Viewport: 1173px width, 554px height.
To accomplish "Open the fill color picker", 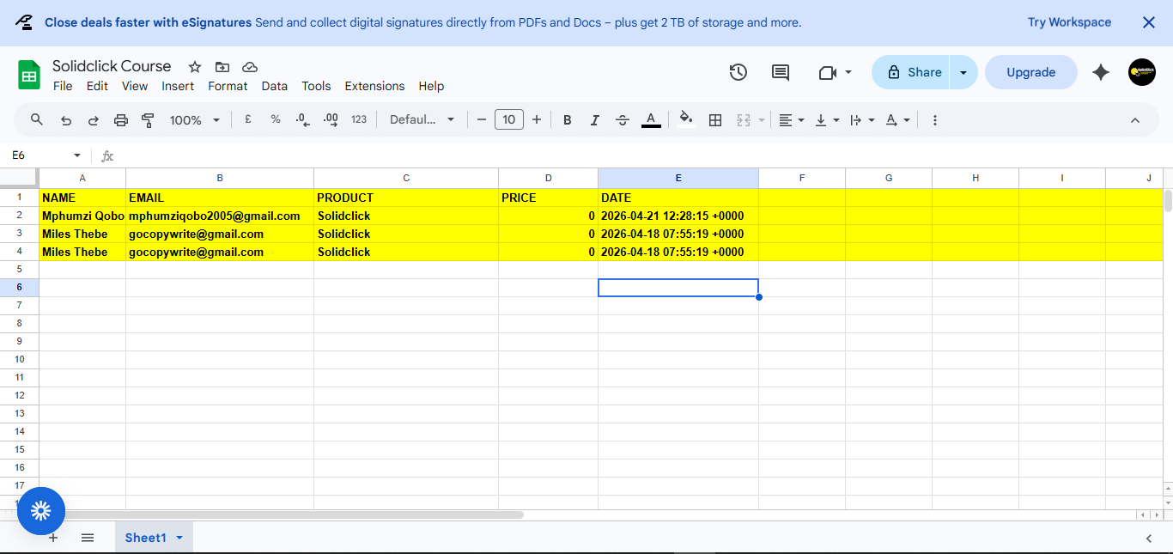I will click(685, 119).
